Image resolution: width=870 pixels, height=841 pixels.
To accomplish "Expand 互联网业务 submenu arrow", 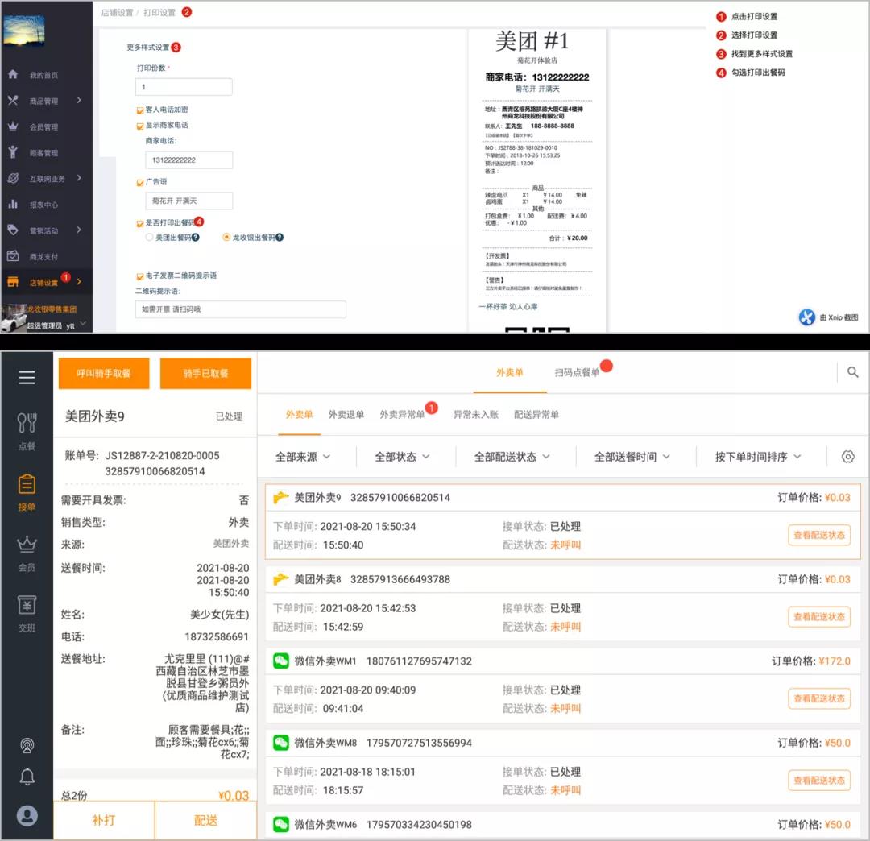I will coord(79,177).
